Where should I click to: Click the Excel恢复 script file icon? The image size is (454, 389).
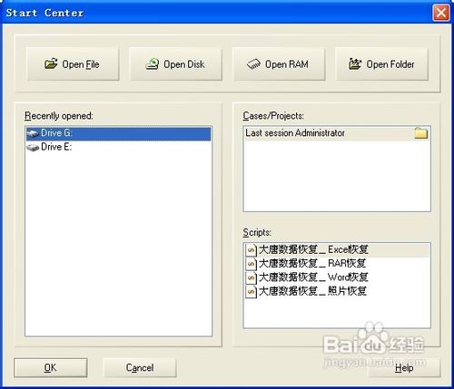pos(251,250)
